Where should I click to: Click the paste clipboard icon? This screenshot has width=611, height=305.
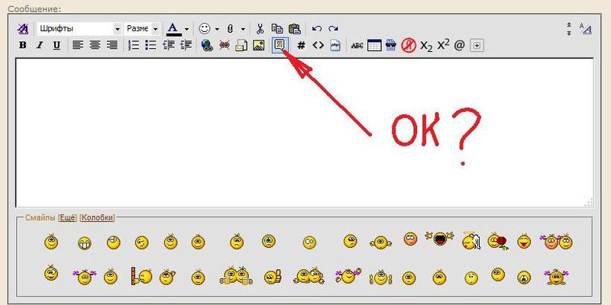pos(294,28)
